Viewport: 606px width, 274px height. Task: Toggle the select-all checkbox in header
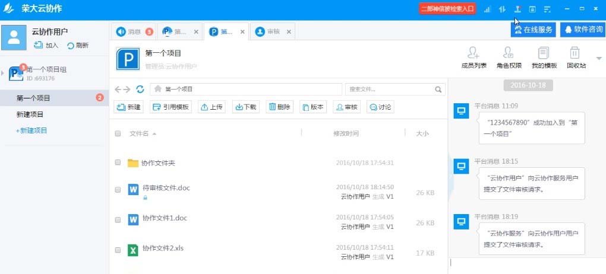(x=118, y=133)
